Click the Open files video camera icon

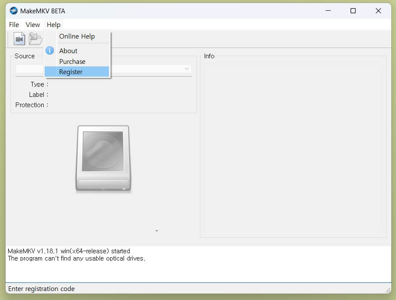pos(19,39)
